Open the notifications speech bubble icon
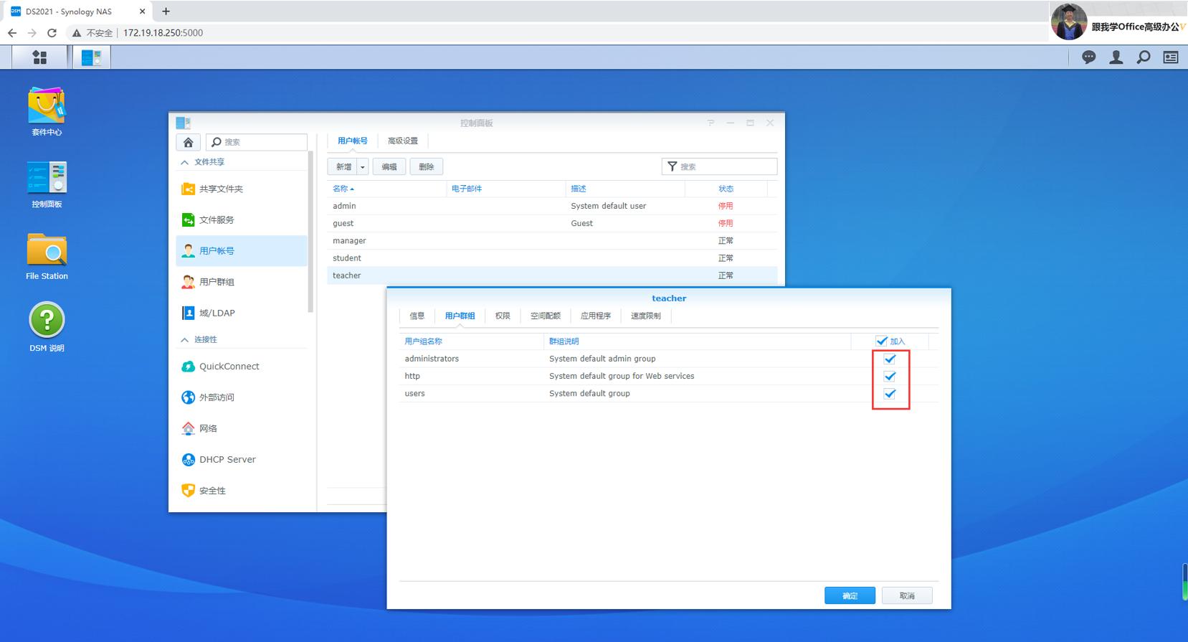1188x642 pixels. tap(1088, 57)
